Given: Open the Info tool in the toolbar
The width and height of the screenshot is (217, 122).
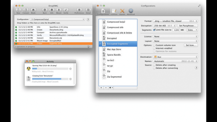Looking at the screenshot, I should (x=52, y=10).
